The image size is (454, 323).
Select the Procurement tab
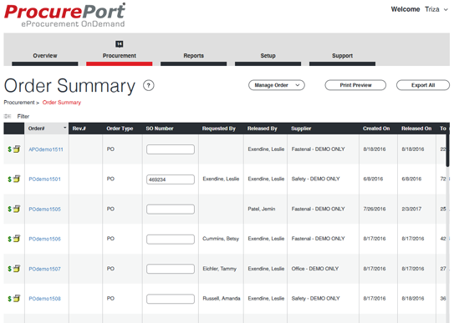click(x=120, y=56)
